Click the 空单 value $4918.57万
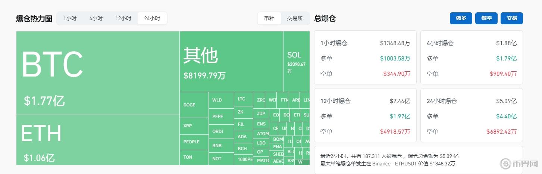 [395, 132]
